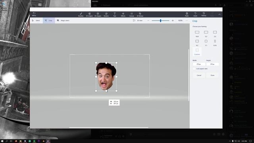The height and width of the screenshot is (143, 254).
Task: Open taskbar Search
Action: coord(7,141)
